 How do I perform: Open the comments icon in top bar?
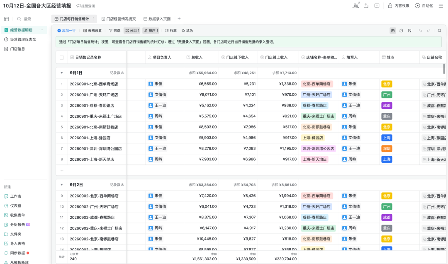377,6
